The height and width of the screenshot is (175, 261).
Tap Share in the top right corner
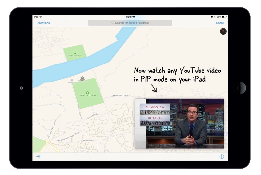[x=220, y=23]
